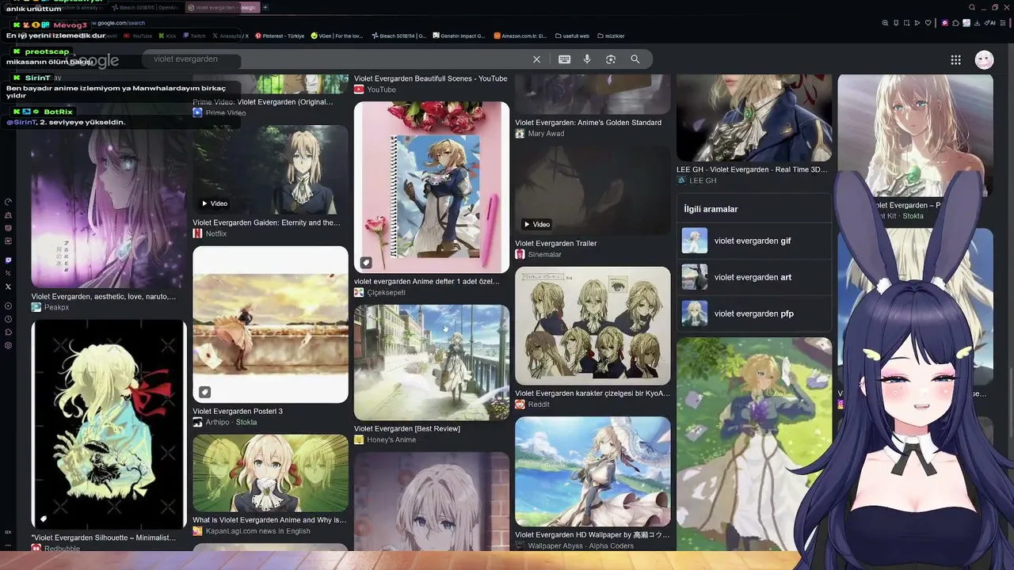
Task: Open a new browser tab
Action: click(265, 7)
